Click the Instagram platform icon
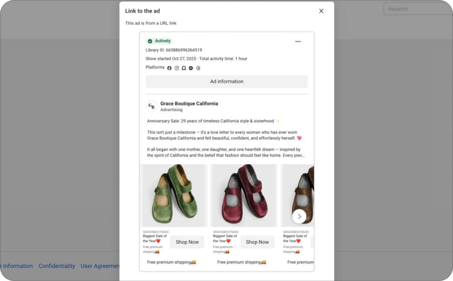The image size is (453, 281). 177,68
